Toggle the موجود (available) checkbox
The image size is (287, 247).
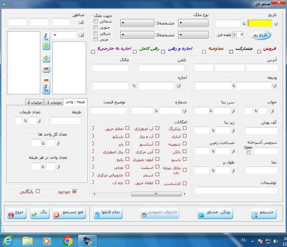point(74,191)
